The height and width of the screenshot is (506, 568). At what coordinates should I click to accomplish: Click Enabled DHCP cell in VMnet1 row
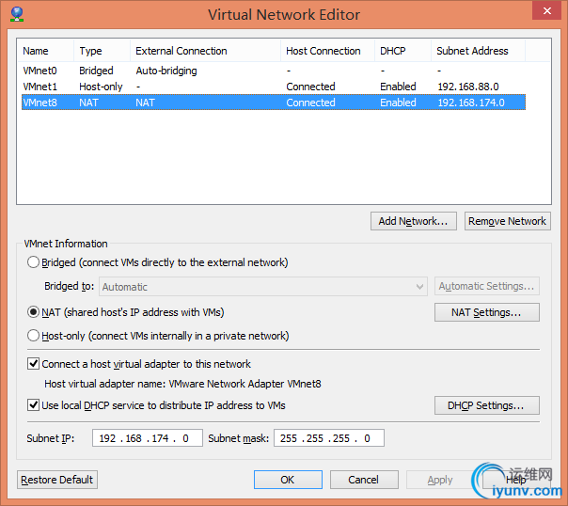pyautogui.click(x=398, y=87)
